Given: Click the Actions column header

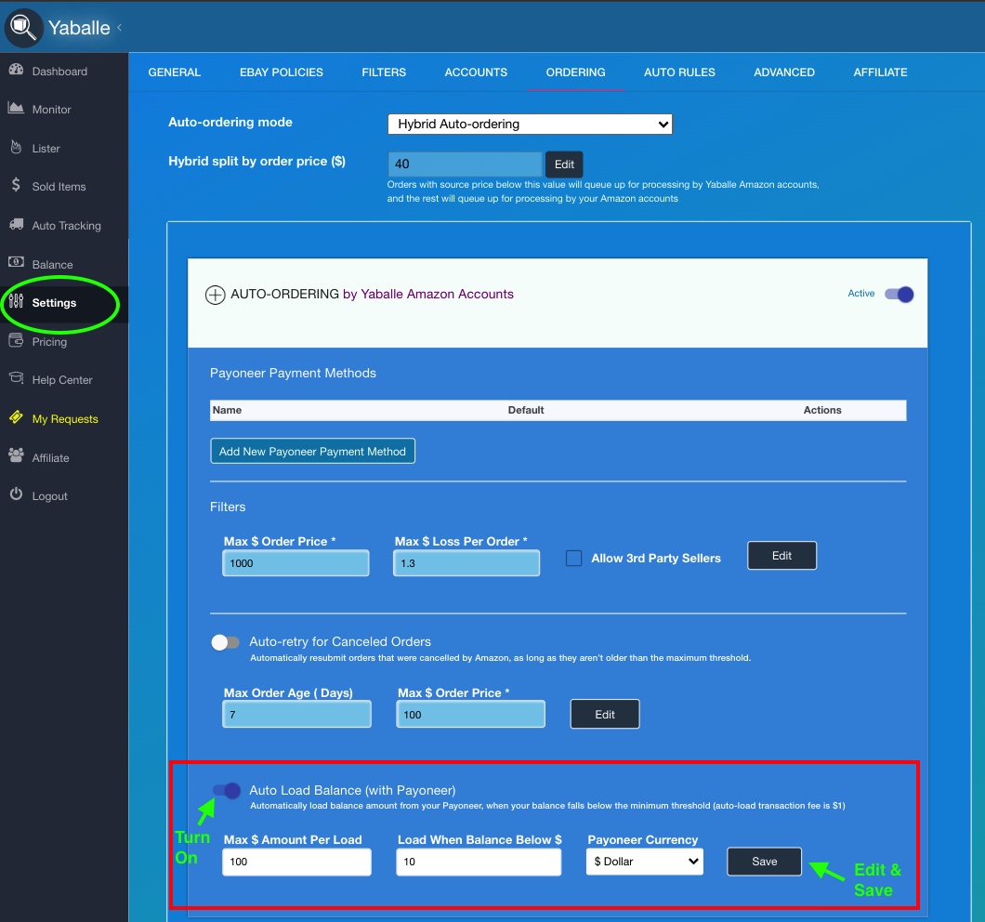Looking at the screenshot, I should [822, 410].
